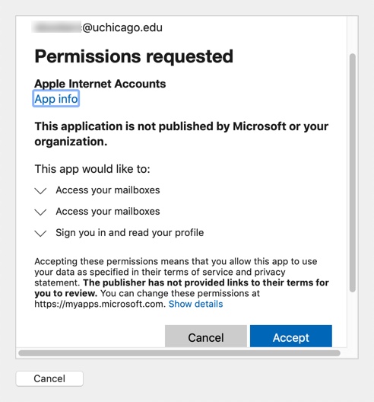Click the Sign you in and read your profile text

[130, 233]
